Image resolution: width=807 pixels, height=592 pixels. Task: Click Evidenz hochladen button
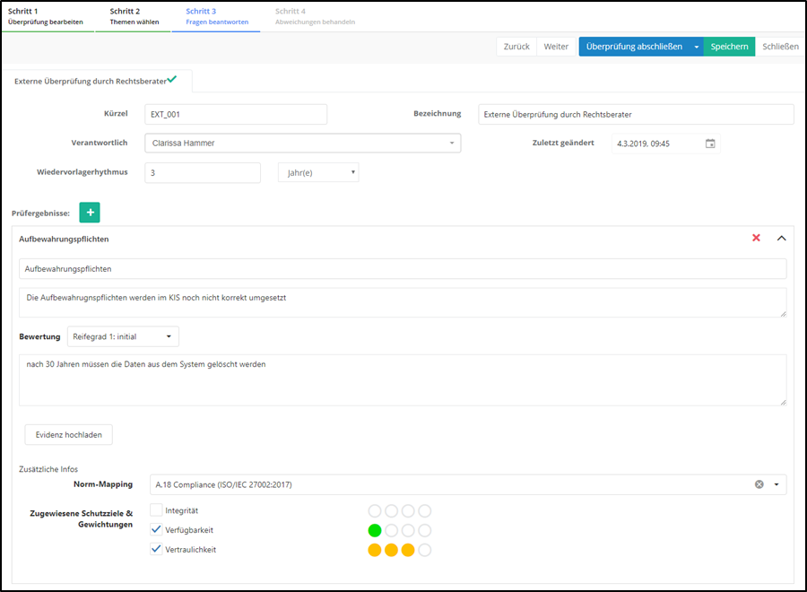point(68,435)
